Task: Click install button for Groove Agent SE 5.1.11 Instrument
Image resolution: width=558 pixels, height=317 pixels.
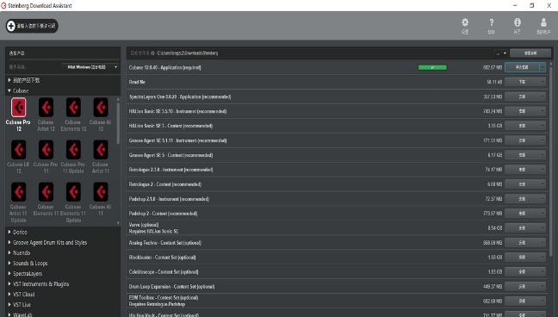Action: coord(522,140)
